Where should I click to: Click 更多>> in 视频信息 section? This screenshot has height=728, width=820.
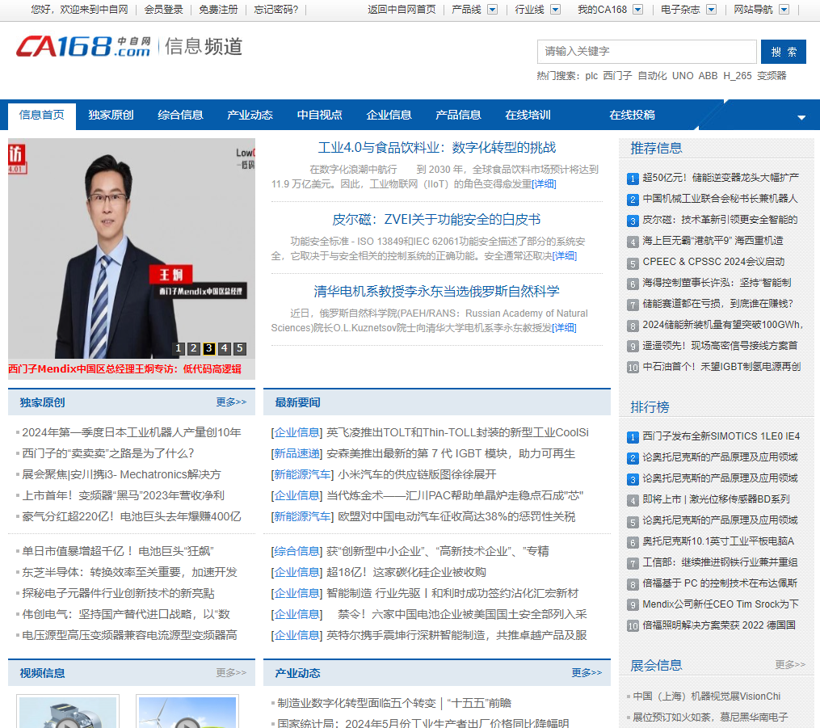[x=231, y=672]
